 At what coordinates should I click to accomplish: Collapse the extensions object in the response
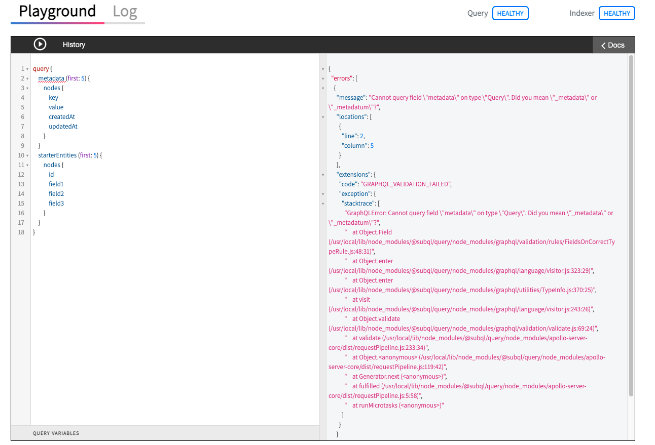click(x=323, y=175)
